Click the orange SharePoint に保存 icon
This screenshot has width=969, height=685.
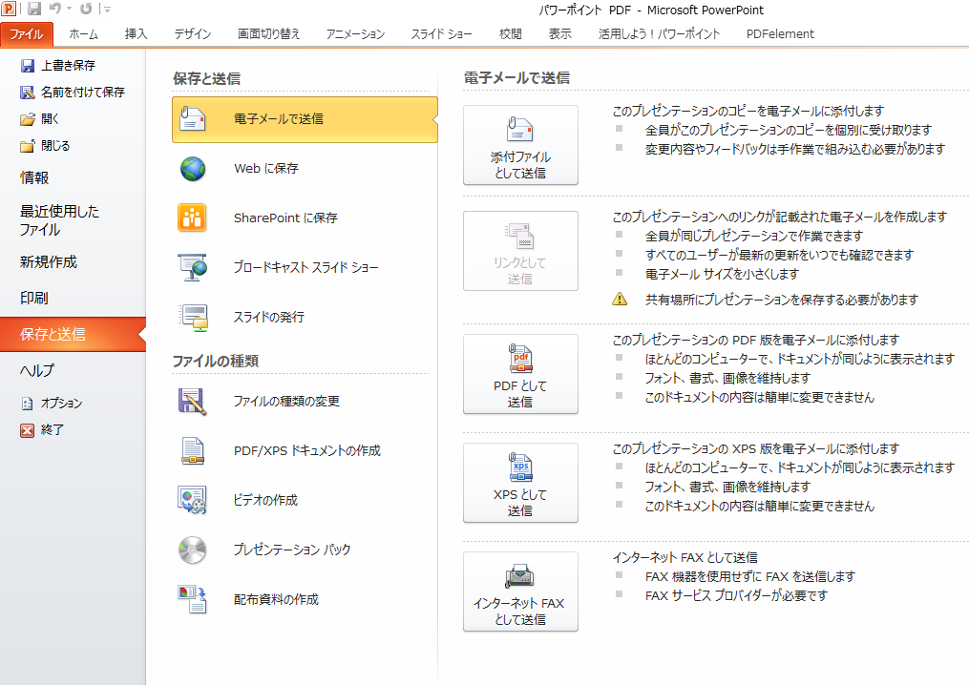click(x=192, y=218)
